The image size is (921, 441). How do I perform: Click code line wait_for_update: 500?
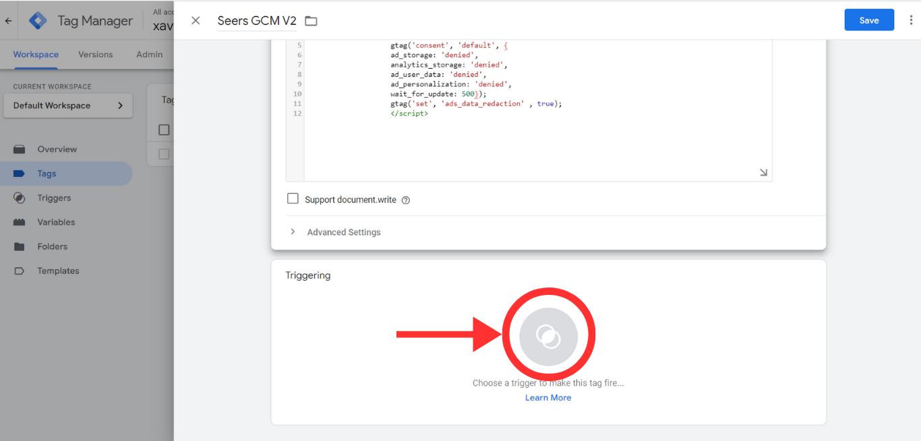438,94
